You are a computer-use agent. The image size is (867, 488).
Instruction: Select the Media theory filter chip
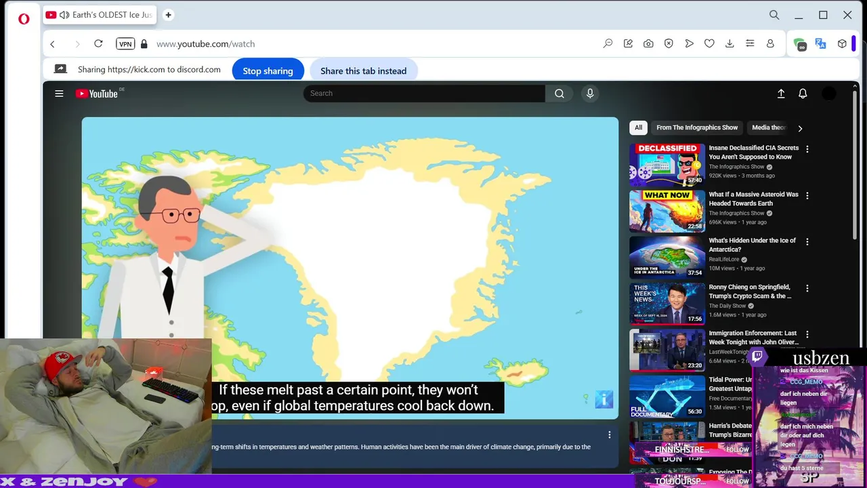(769, 127)
